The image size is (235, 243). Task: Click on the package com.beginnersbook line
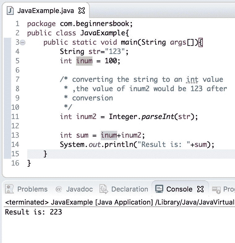coord(80,24)
